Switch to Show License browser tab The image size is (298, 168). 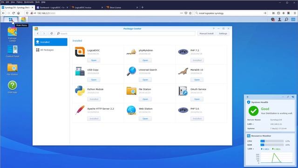coord(122,7)
